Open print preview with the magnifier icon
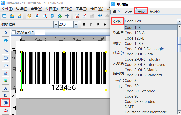 point(44,16)
